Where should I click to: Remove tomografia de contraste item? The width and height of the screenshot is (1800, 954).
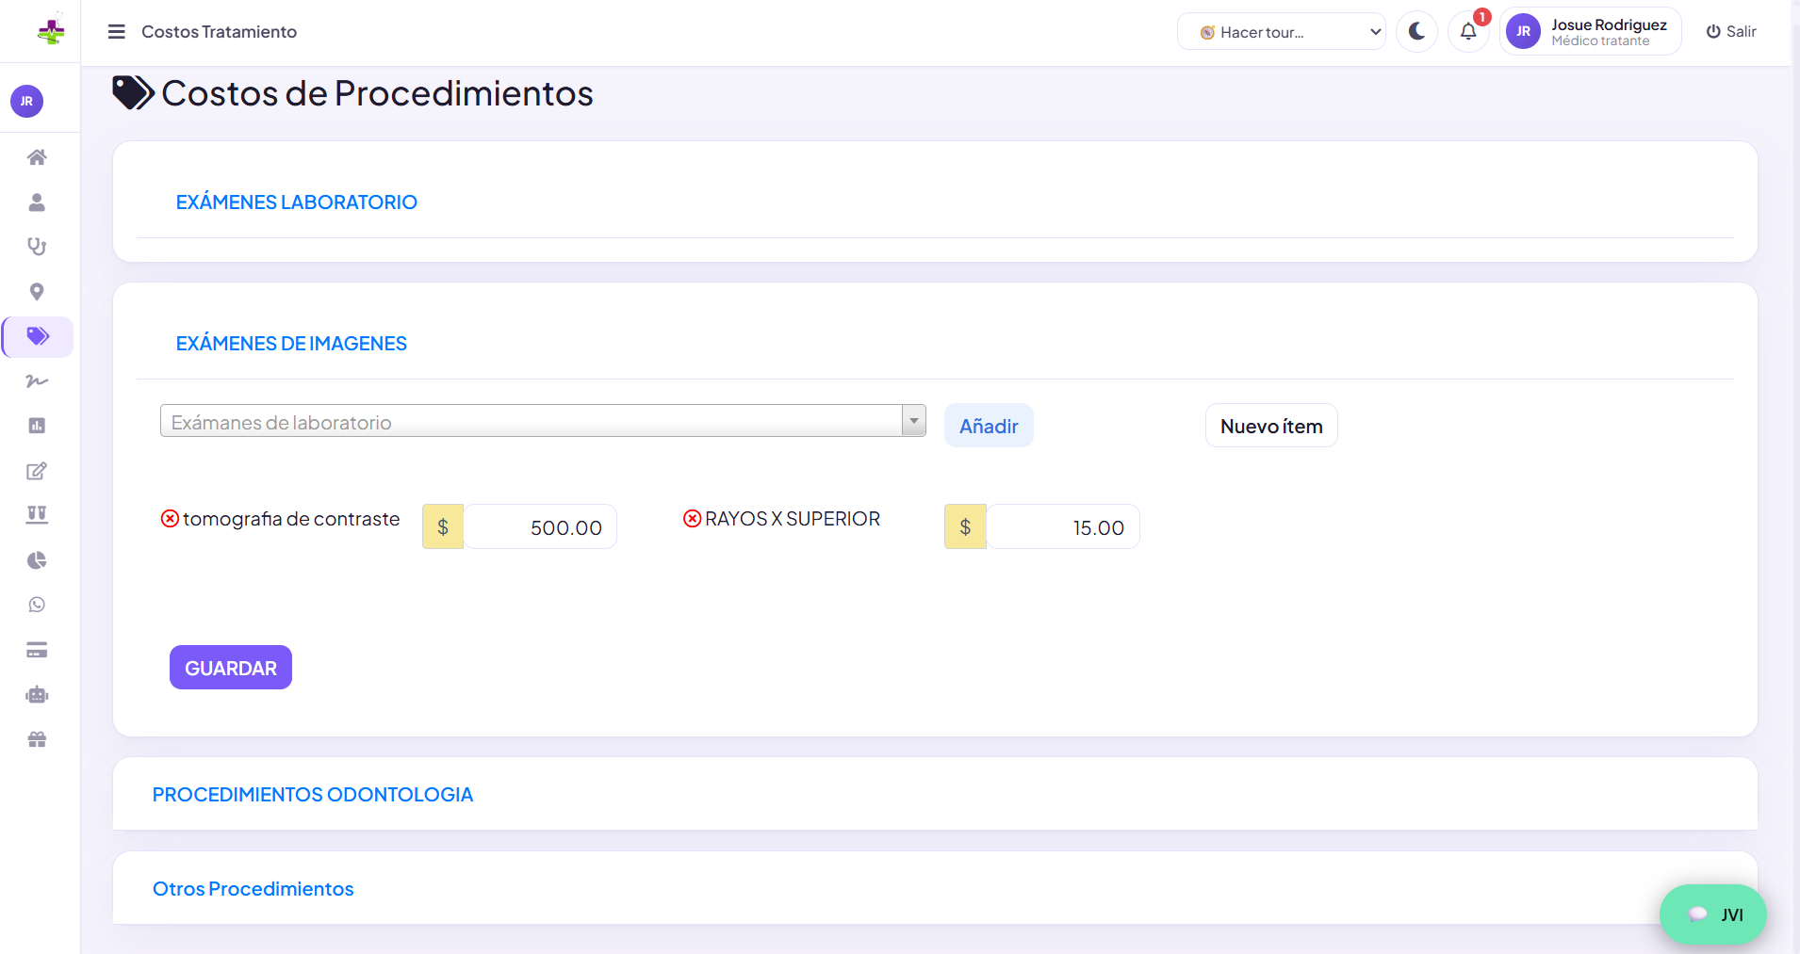point(170,519)
